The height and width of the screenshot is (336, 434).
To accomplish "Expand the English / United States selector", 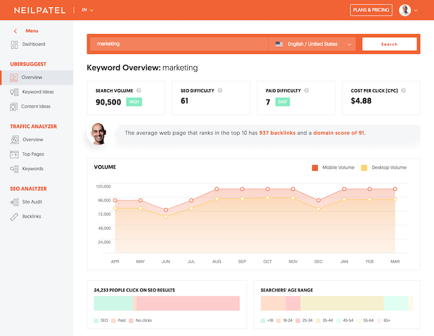I will (x=314, y=44).
